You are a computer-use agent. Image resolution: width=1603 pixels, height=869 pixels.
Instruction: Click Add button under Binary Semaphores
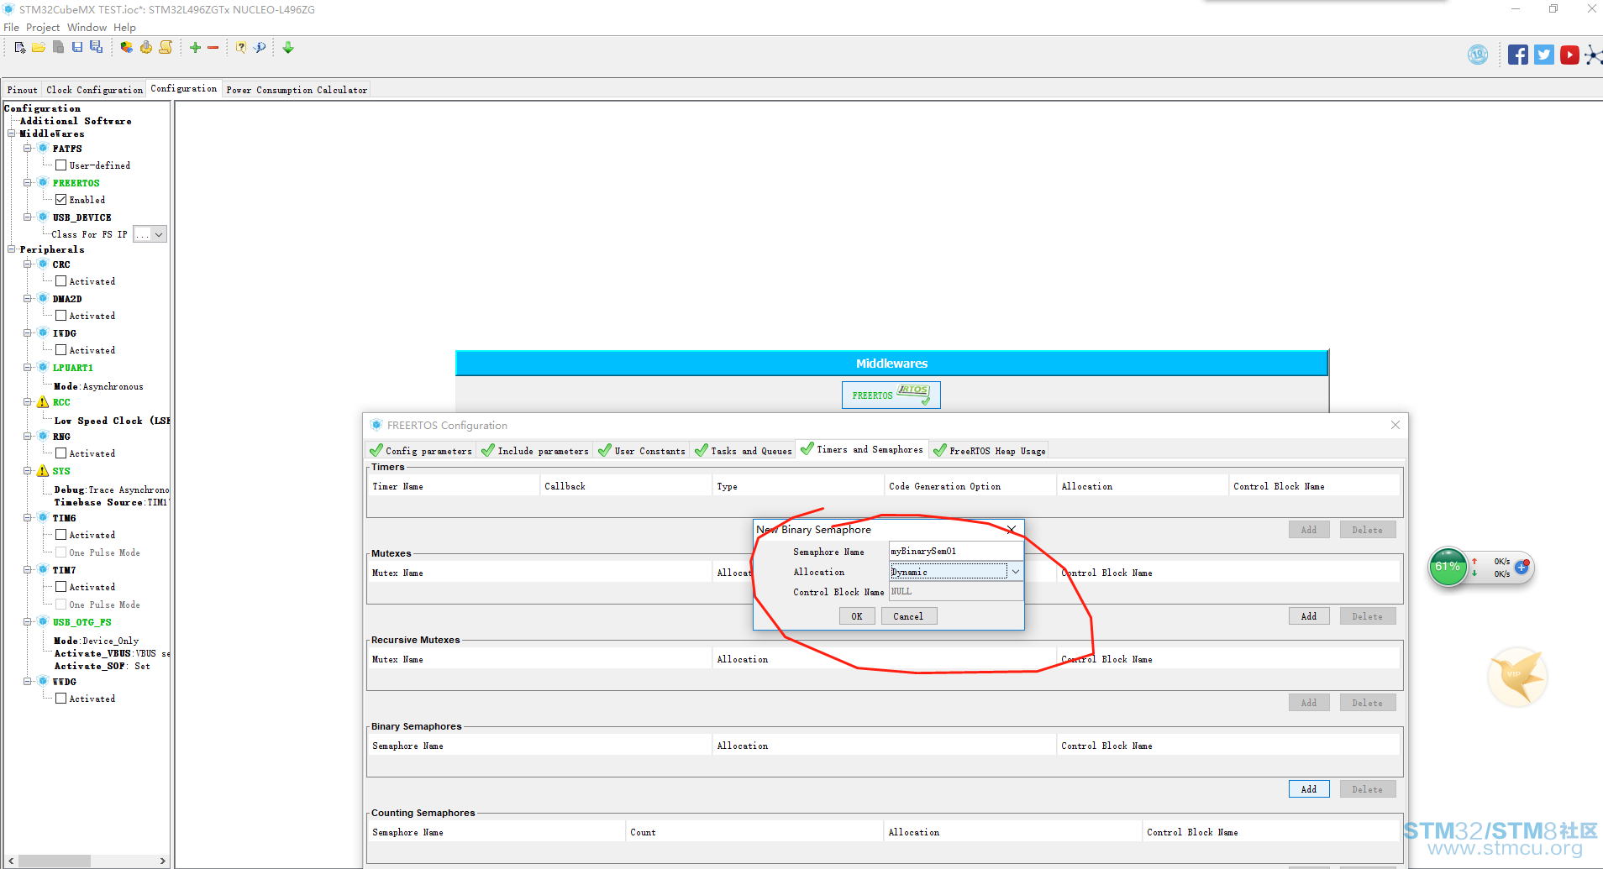click(x=1309, y=789)
